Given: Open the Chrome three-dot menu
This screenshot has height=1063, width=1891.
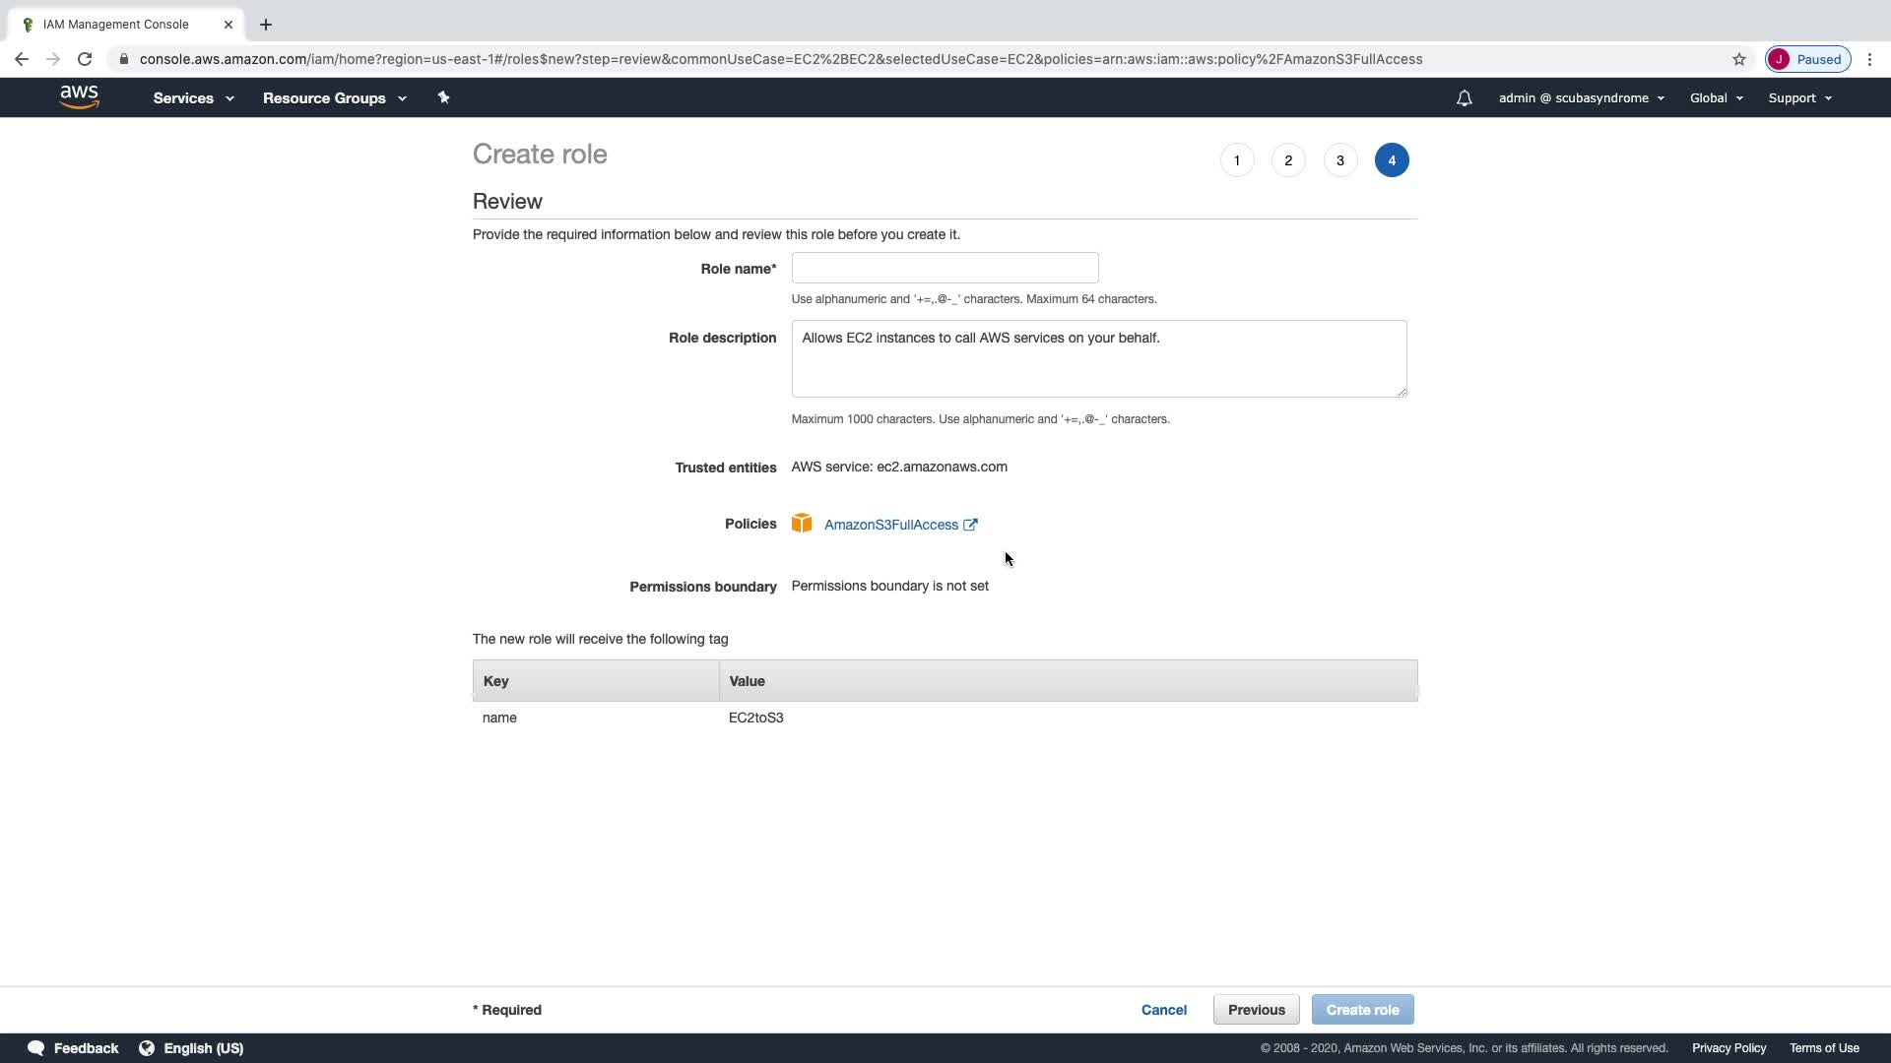Looking at the screenshot, I should click(1869, 59).
